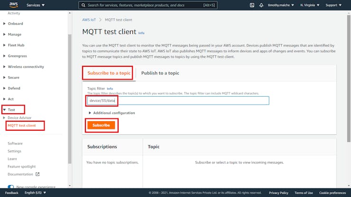Open Learn in sidebar
Viewport: 351px width, 197px height.
(12, 159)
